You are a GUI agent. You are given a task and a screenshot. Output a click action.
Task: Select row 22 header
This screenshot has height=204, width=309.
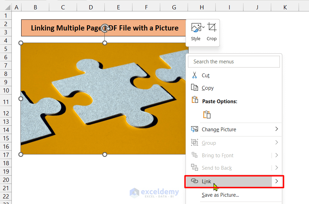[6, 196]
